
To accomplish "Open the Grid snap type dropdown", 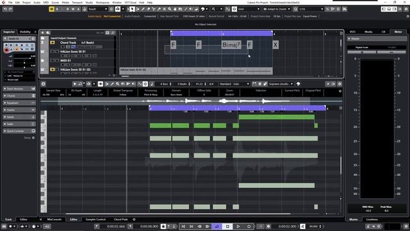I will 249,9.
